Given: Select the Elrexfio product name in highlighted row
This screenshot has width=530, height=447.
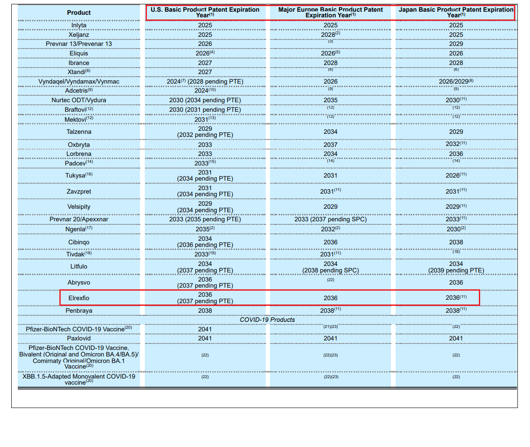Looking at the screenshot, I should point(79,298).
